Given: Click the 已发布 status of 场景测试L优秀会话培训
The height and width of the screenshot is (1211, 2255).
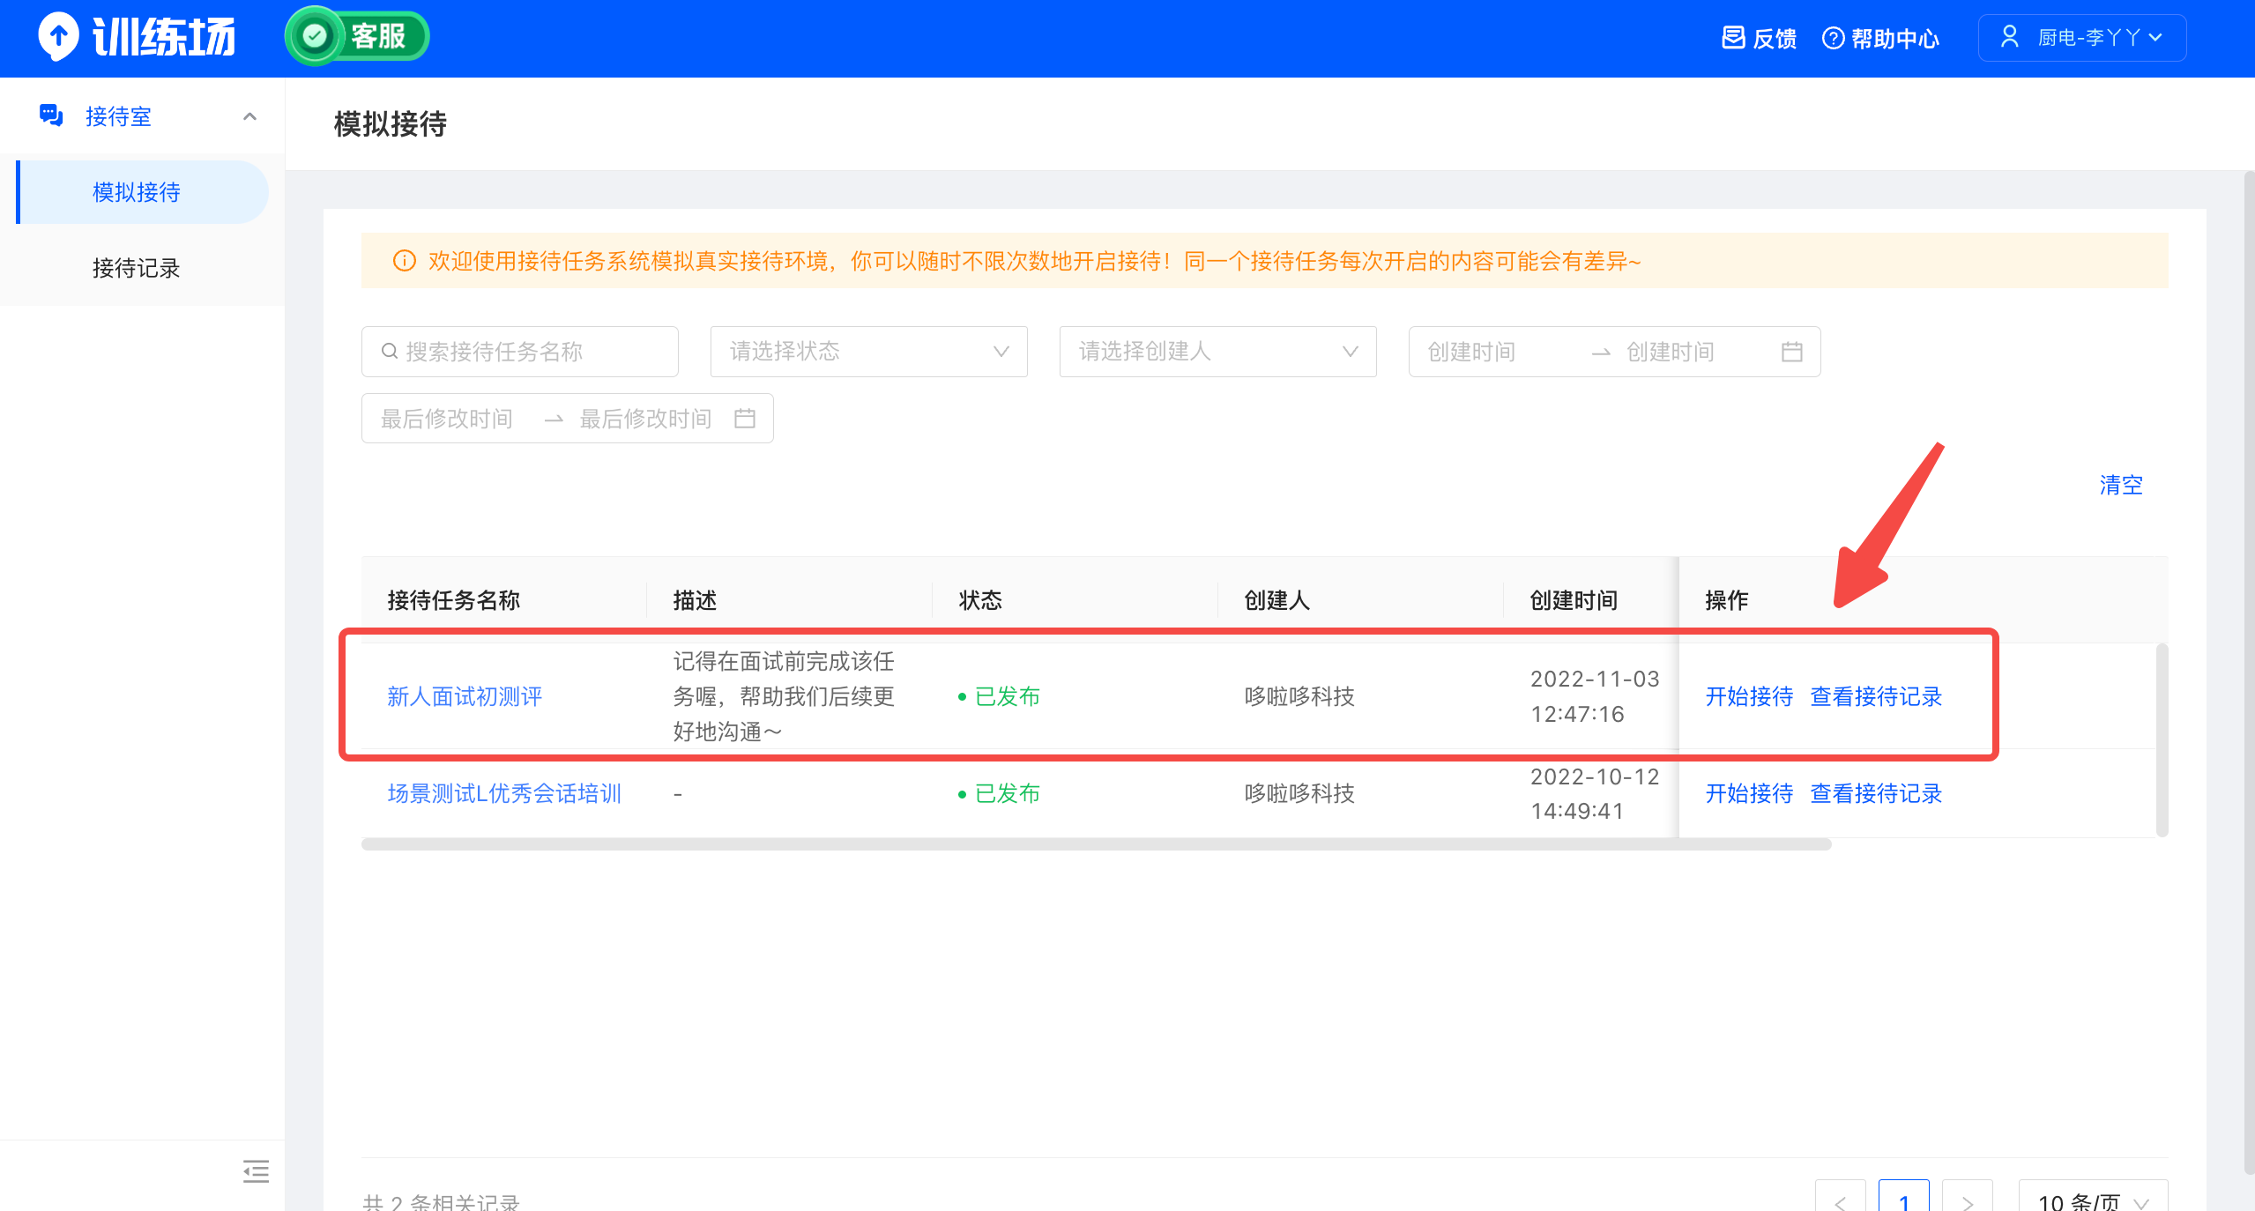Looking at the screenshot, I should click(1000, 793).
